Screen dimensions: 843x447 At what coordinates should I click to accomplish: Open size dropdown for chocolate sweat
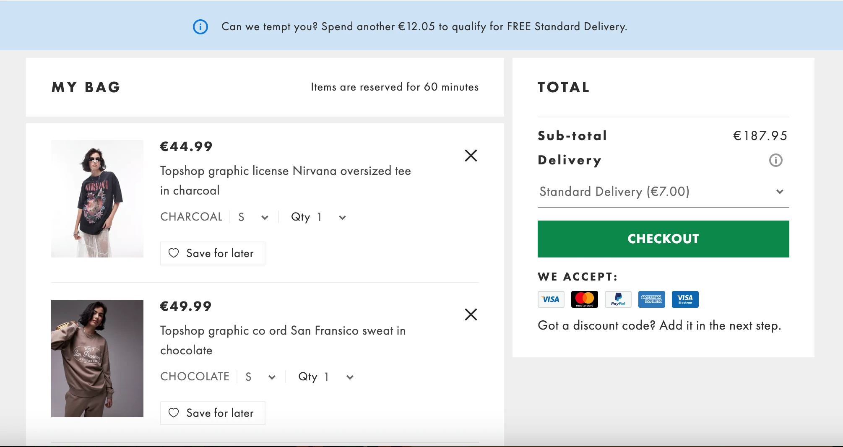pyautogui.click(x=260, y=377)
